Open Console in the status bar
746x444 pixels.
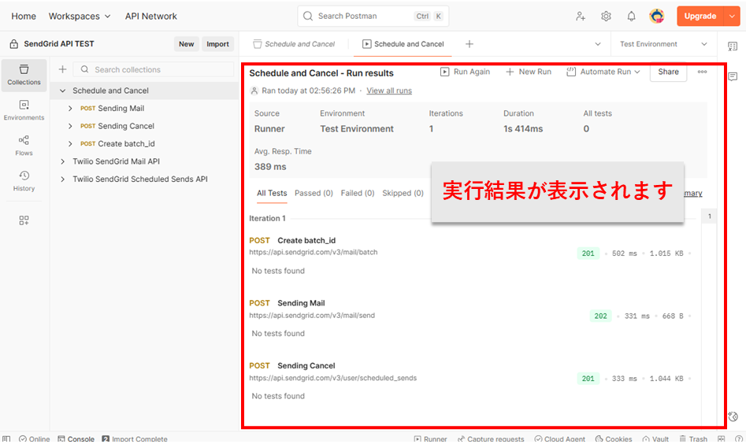[x=76, y=438]
